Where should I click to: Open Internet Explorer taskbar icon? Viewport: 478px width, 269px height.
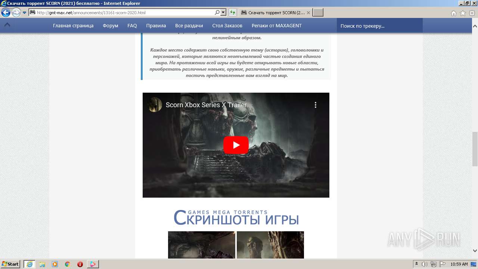[x=30, y=264]
